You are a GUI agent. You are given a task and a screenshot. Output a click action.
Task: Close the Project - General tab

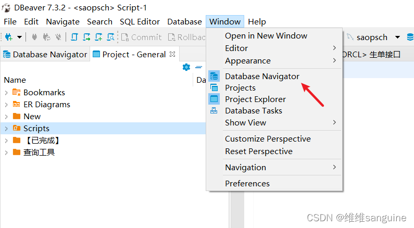pyautogui.click(x=172, y=54)
